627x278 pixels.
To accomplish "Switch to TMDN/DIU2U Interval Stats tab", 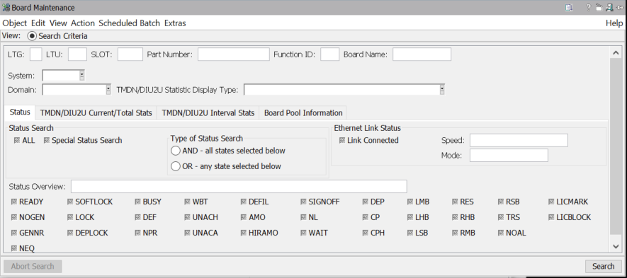I will [x=208, y=113].
